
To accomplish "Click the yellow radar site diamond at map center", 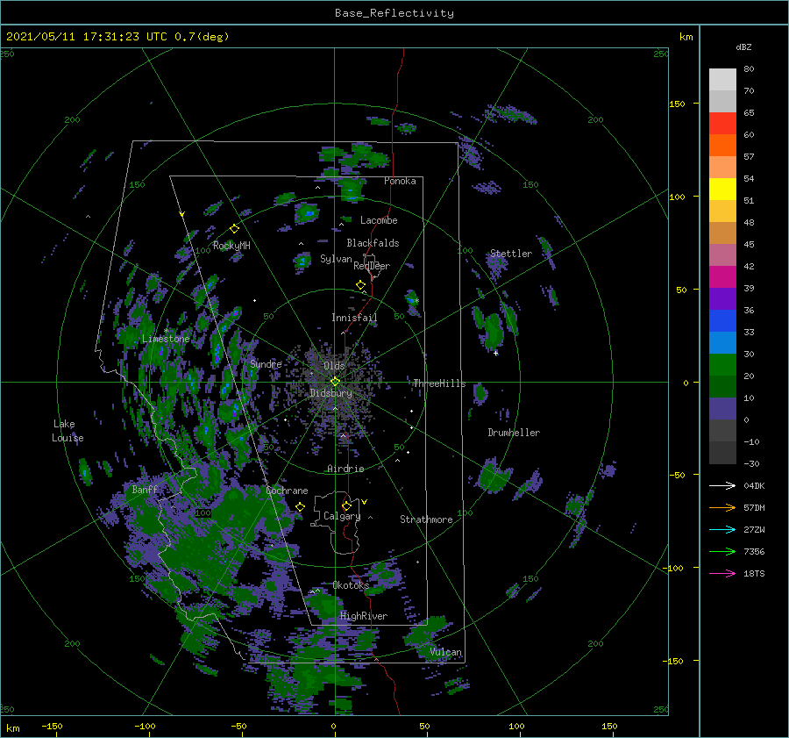I will coord(335,382).
